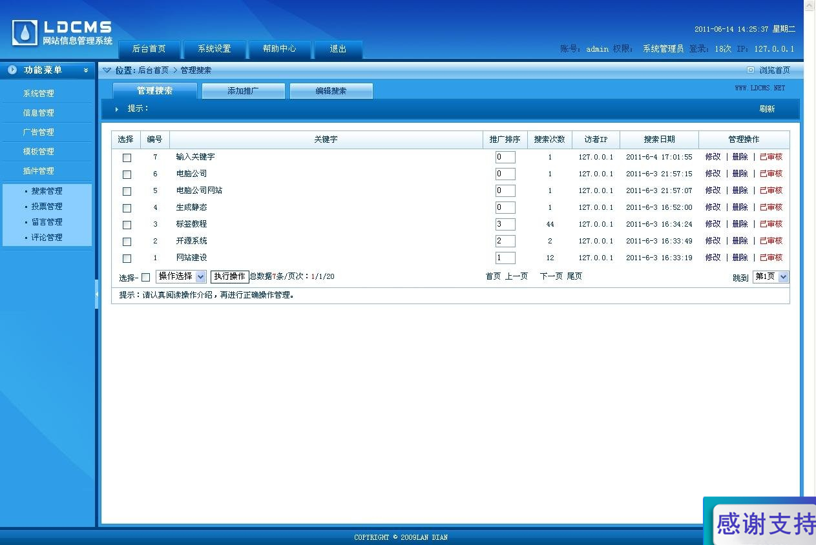The height and width of the screenshot is (545, 816).
Task: Go to 首页 in pagination
Action: pos(493,276)
